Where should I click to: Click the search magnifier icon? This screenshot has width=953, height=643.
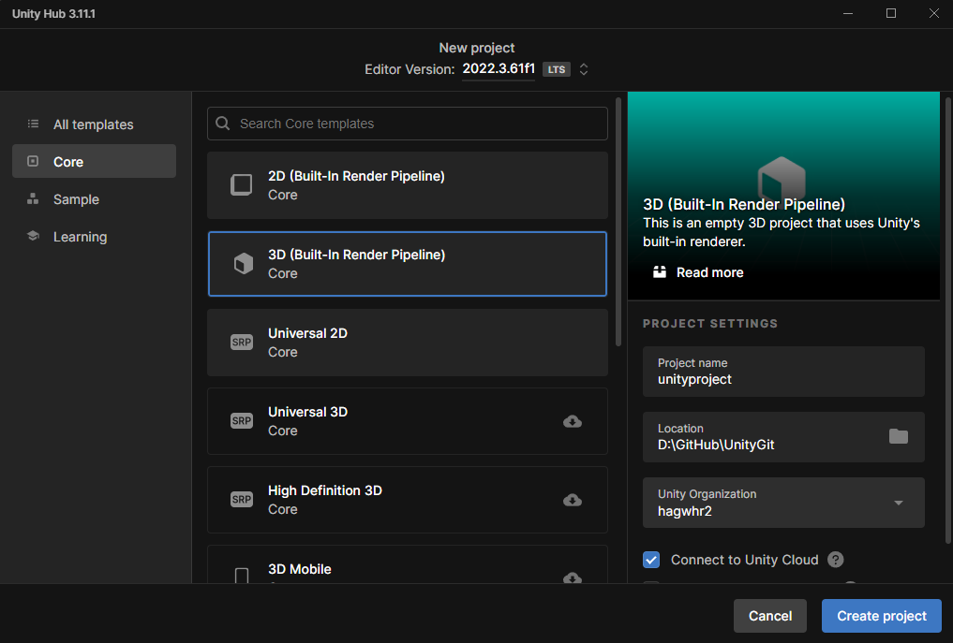[x=223, y=124]
